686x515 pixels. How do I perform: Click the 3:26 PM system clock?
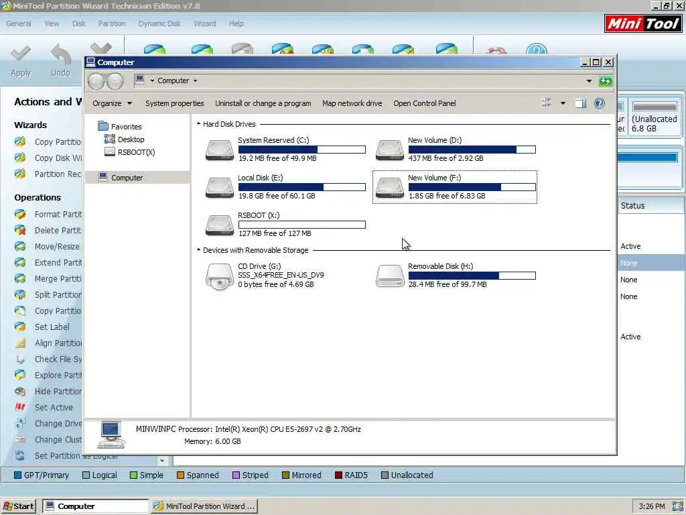(651, 507)
